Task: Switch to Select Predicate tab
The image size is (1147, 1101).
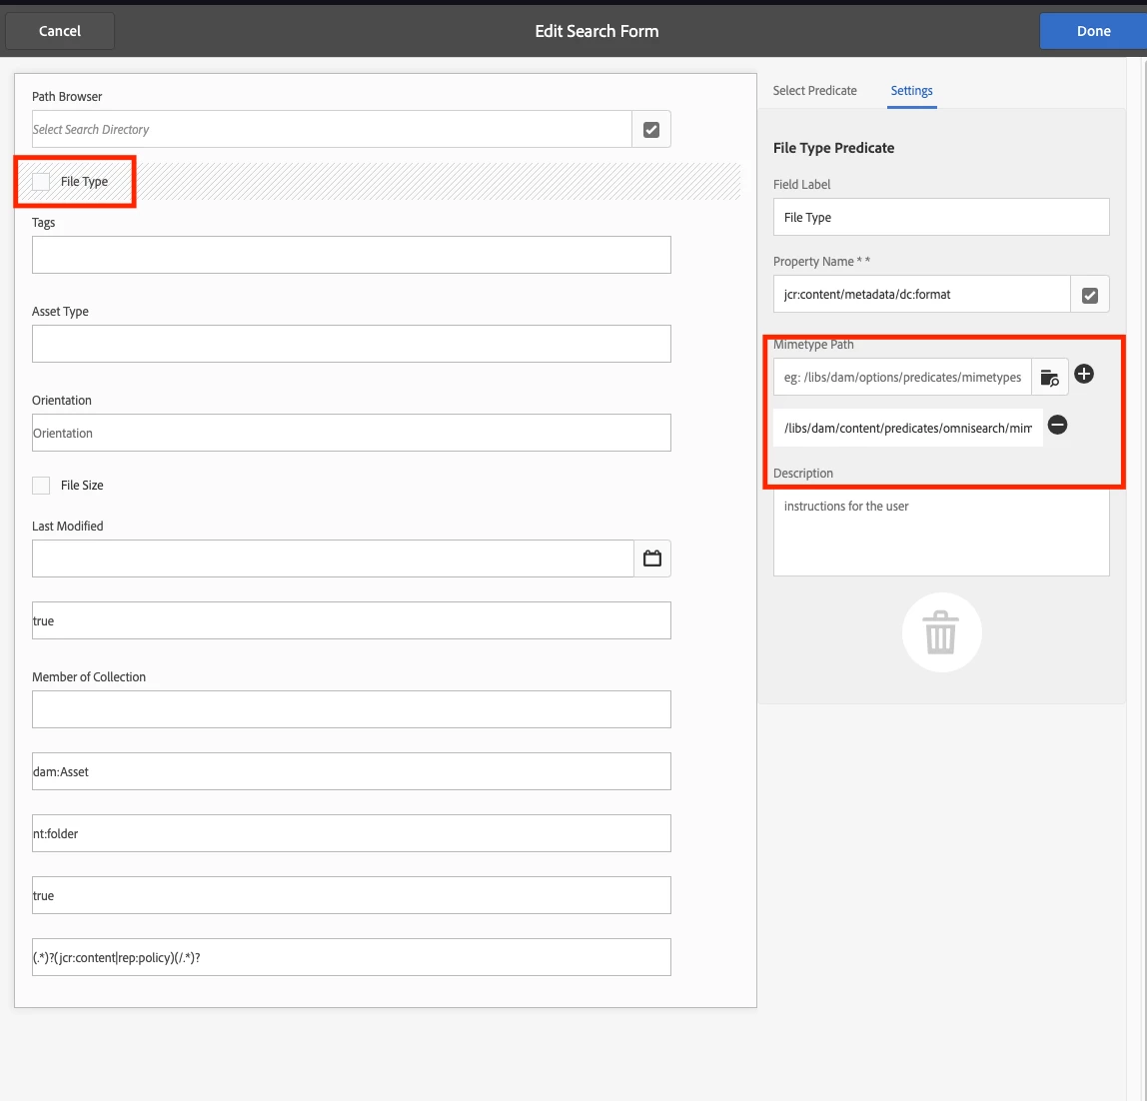Action: (x=814, y=91)
